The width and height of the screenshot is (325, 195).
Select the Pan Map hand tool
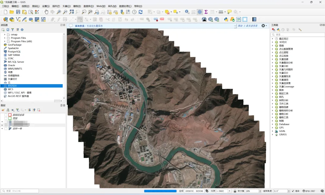tap(46, 12)
